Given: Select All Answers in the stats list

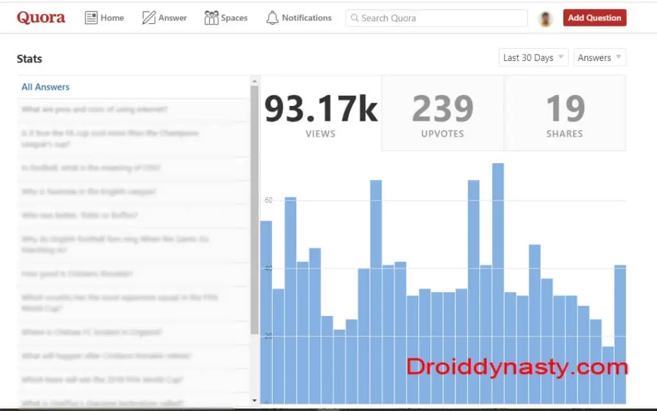Looking at the screenshot, I should pos(46,87).
